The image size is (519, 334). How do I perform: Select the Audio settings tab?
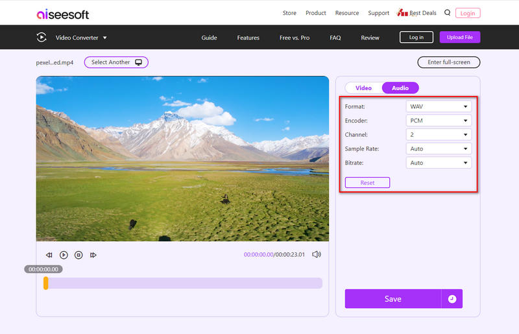tap(400, 88)
